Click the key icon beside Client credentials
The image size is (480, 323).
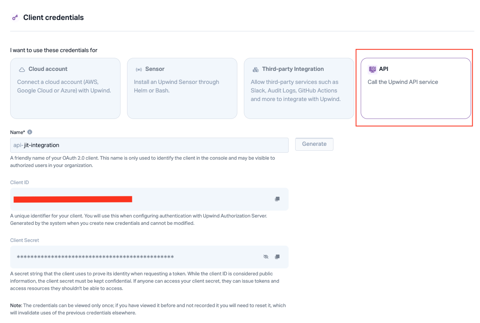pos(15,18)
